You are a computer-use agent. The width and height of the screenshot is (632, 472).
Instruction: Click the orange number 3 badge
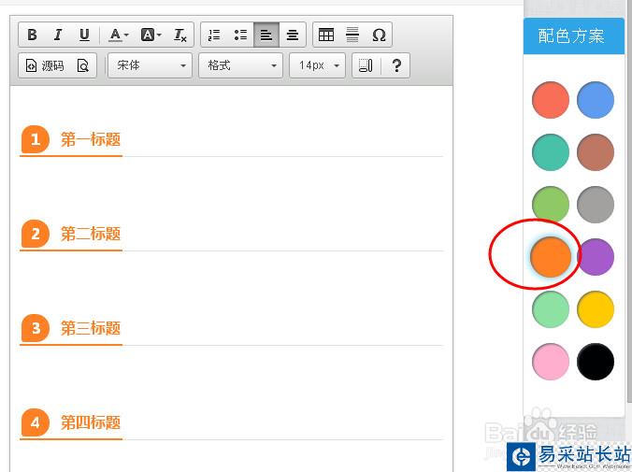[36, 328]
